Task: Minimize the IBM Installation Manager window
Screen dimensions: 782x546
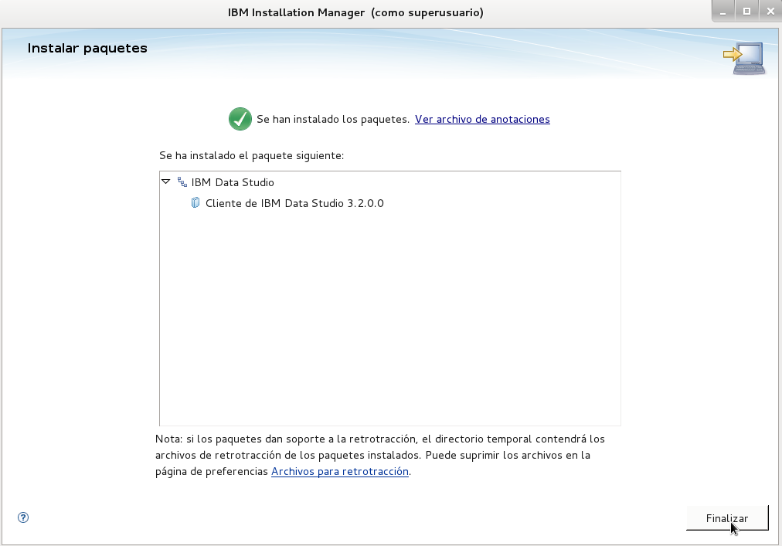Action: pos(723,12)
